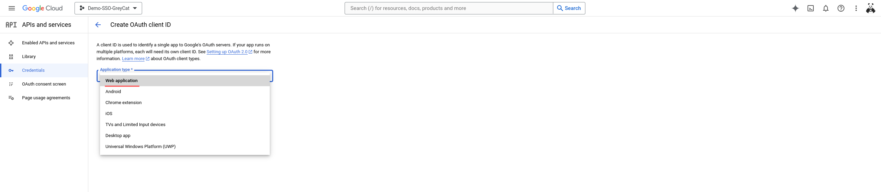Open Enabled APIs and services

point(44,43)
